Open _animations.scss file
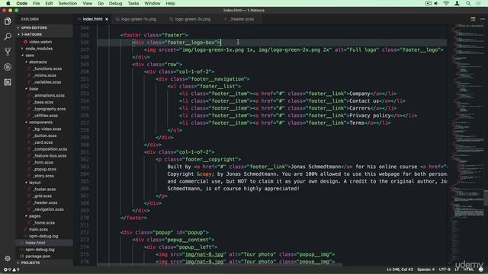The height and width of the screenshot is (274, 488). click(49, 96)
